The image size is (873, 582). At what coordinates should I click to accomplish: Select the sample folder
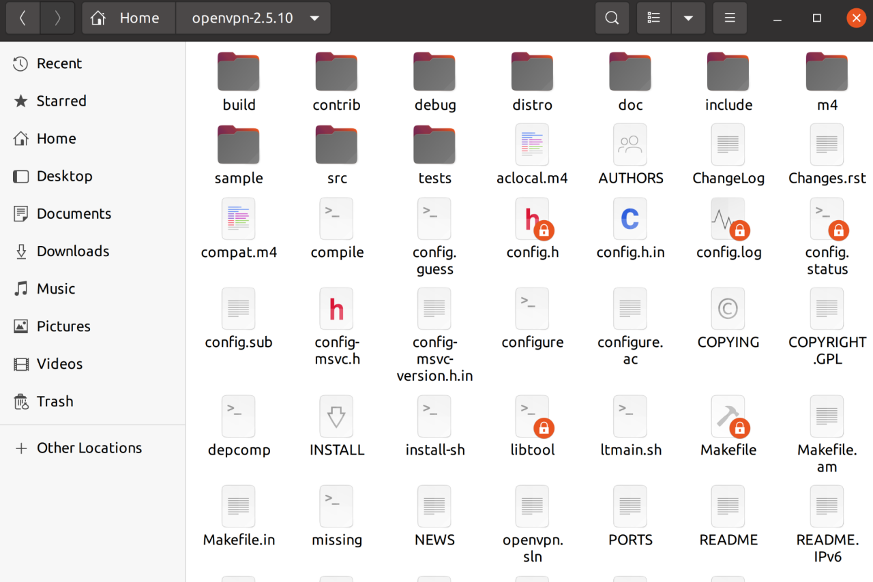pos(239,155)
